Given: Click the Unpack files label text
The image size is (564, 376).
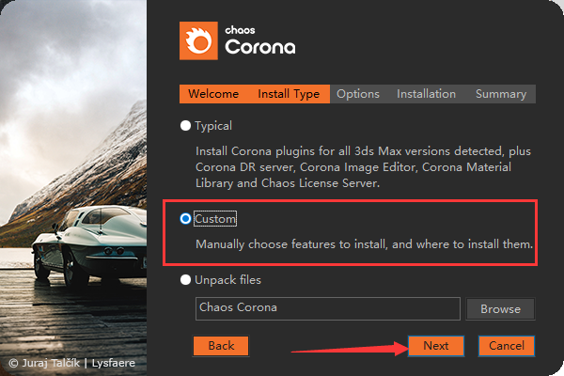Looking at the screenshot, I should coord(227,280).
